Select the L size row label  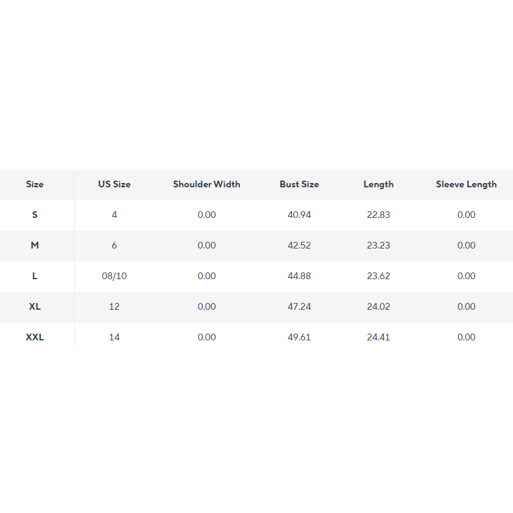pyautogui.click(x=35, y=276)
